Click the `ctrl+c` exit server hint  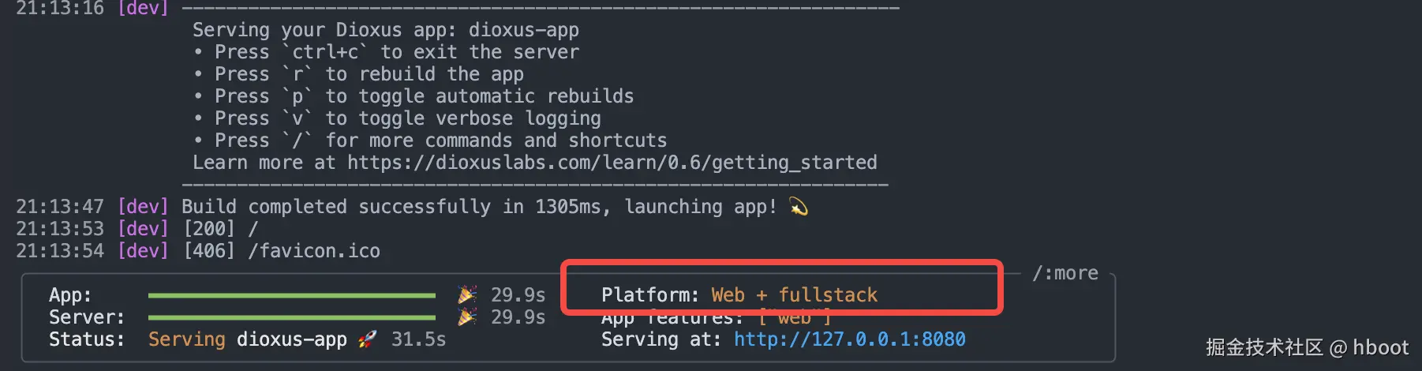[397, 52]
